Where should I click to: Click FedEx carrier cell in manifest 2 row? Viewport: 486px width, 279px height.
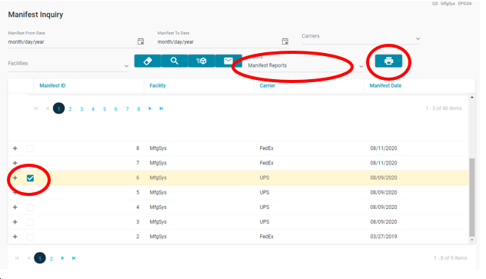pos(267,237)
